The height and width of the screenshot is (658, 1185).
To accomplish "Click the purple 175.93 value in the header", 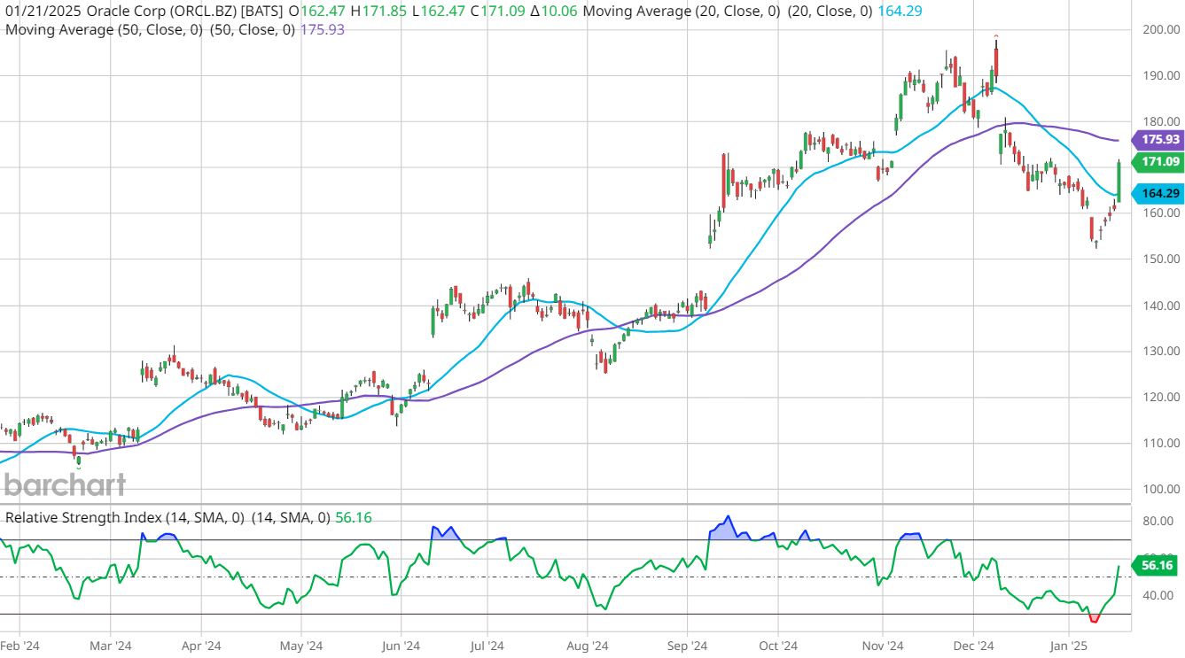I will point(324,29).
